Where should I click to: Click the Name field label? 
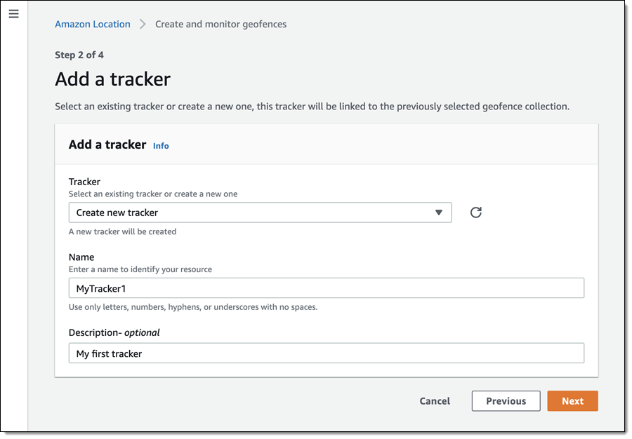[81, 257]
